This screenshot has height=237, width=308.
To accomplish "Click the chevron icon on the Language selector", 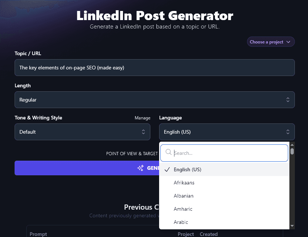I will (x=288, y=132).
